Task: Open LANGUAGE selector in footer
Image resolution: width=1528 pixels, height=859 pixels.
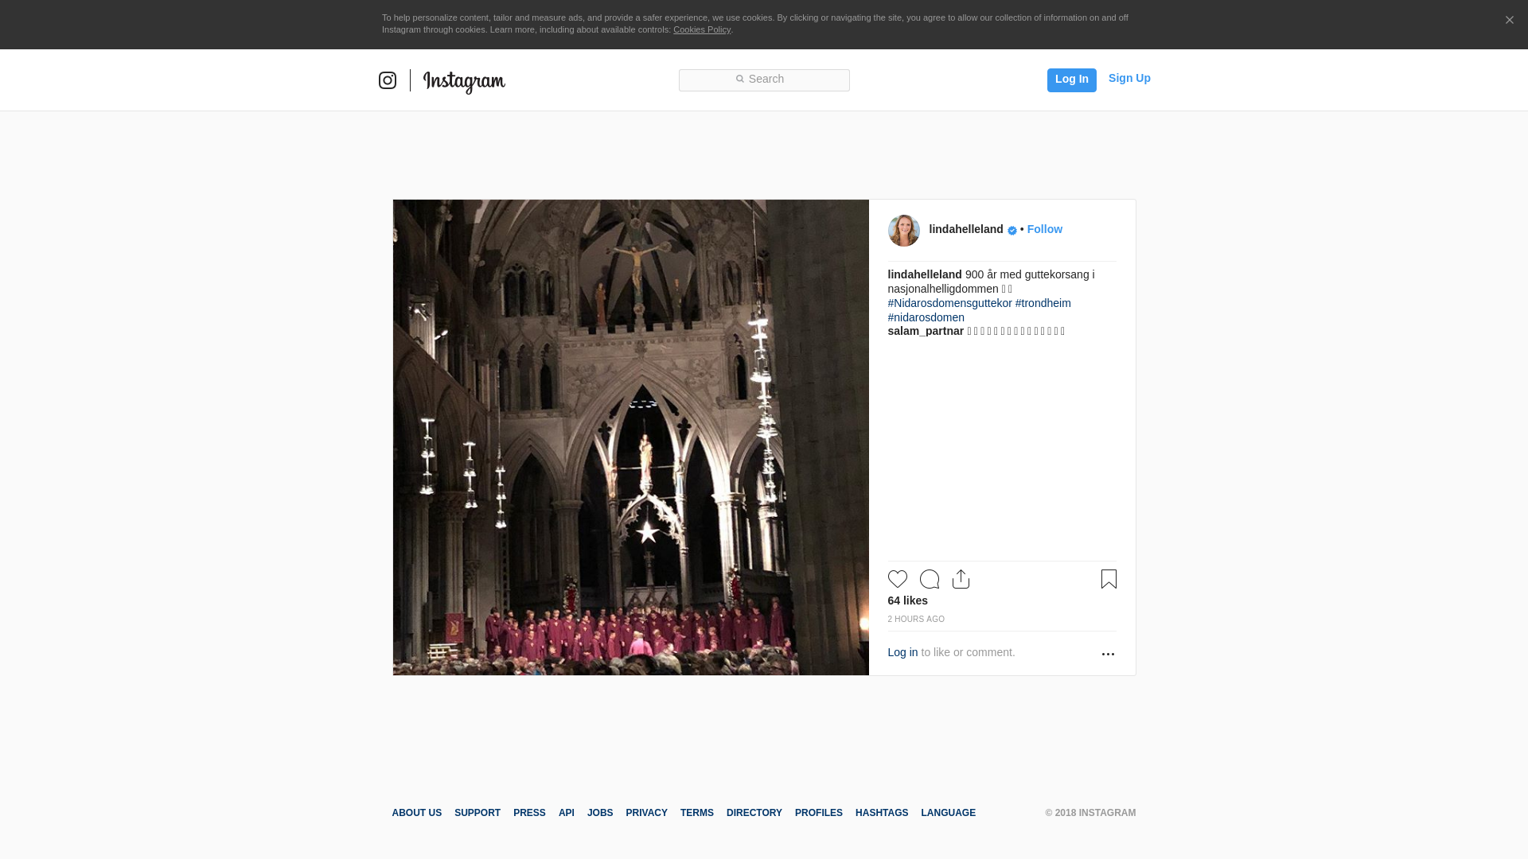Action: coord(948,813)
